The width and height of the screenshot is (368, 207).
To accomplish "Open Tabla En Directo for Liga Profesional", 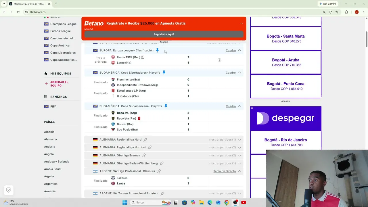I will click(x=225, y=171).
